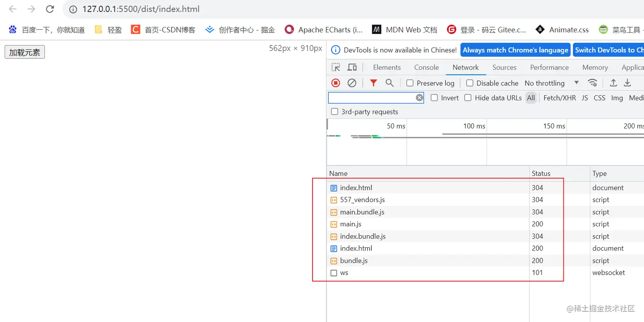Filter requests by CSS

tap(599, 98)
